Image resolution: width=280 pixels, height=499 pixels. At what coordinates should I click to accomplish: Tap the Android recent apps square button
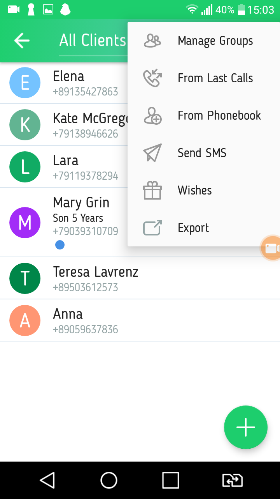[170, 480]
